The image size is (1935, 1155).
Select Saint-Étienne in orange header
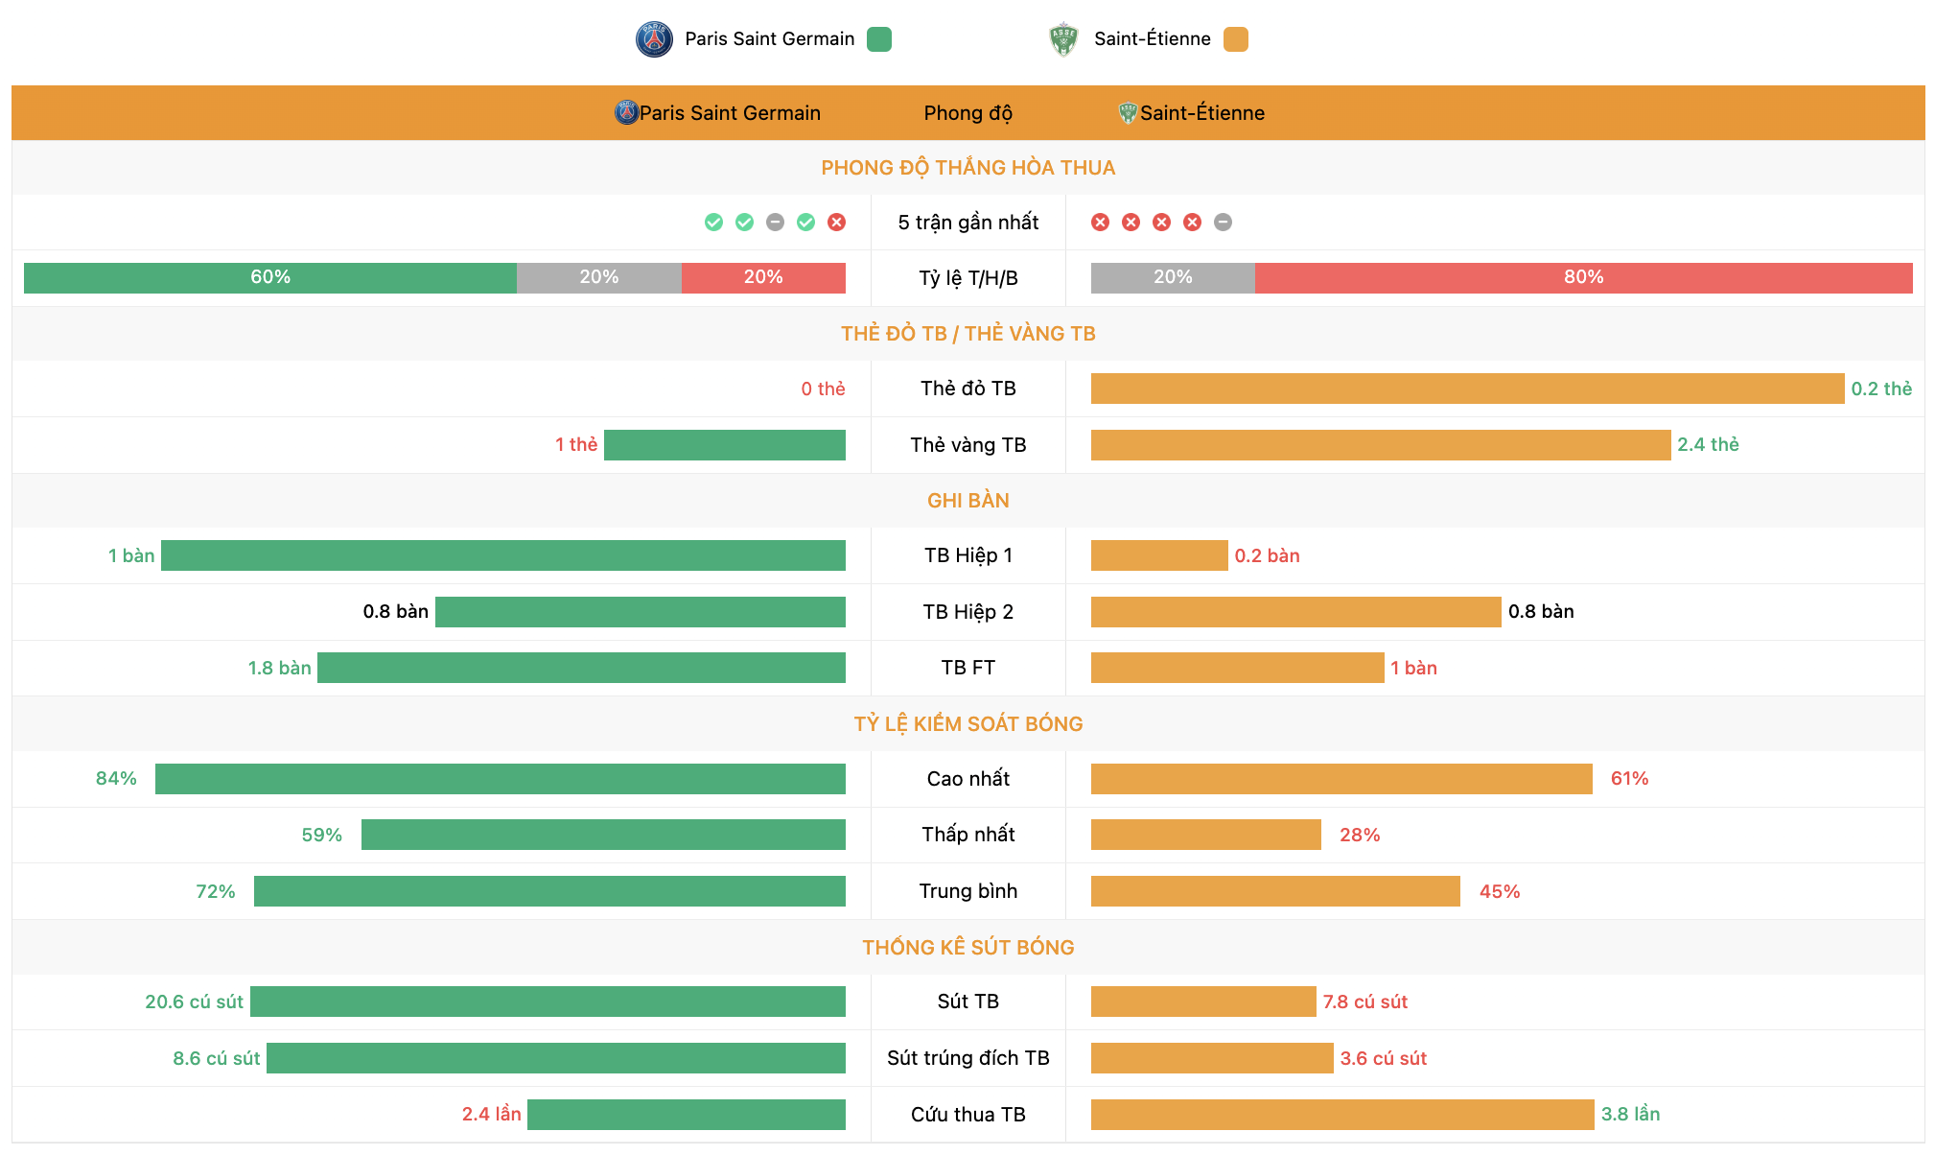[x=1201, y=113]
